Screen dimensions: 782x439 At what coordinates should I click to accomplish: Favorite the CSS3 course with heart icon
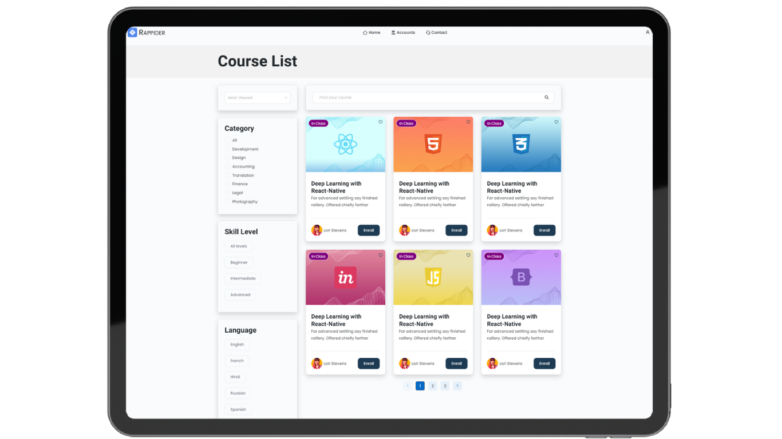point(556,122)
